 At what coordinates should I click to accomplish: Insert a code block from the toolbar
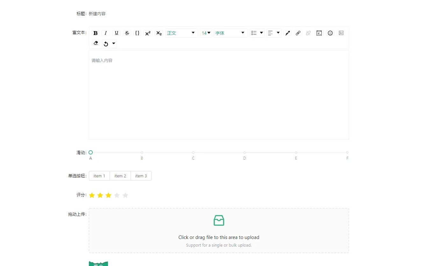coord(319,33)
